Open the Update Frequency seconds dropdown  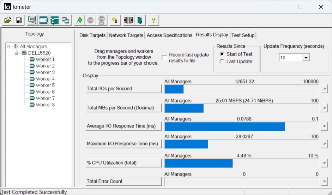(x=306, y=58)
